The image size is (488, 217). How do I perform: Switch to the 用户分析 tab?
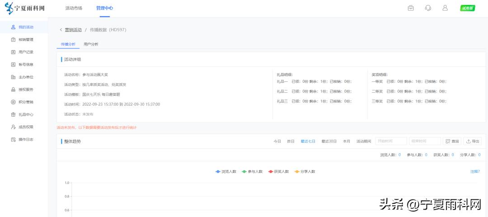(91, 44)
